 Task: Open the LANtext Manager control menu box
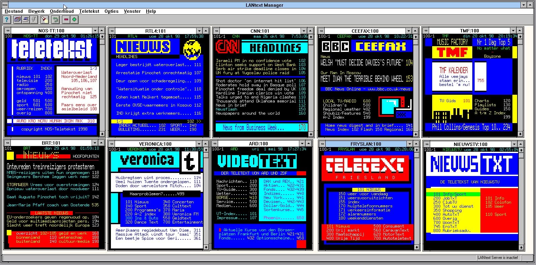point(5,5)
